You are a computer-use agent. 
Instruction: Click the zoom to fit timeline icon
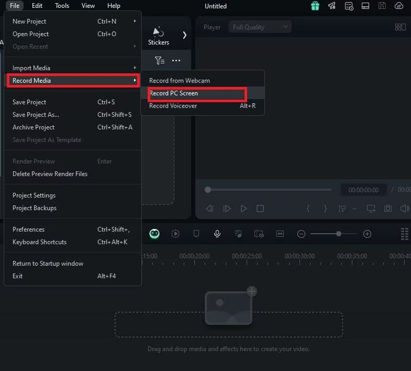[280, 234]
